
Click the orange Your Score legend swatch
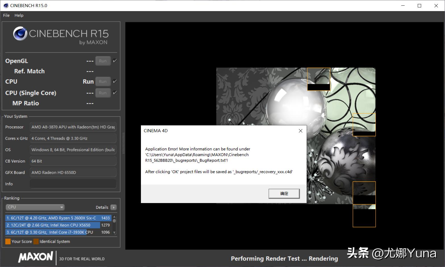(8, 241)
